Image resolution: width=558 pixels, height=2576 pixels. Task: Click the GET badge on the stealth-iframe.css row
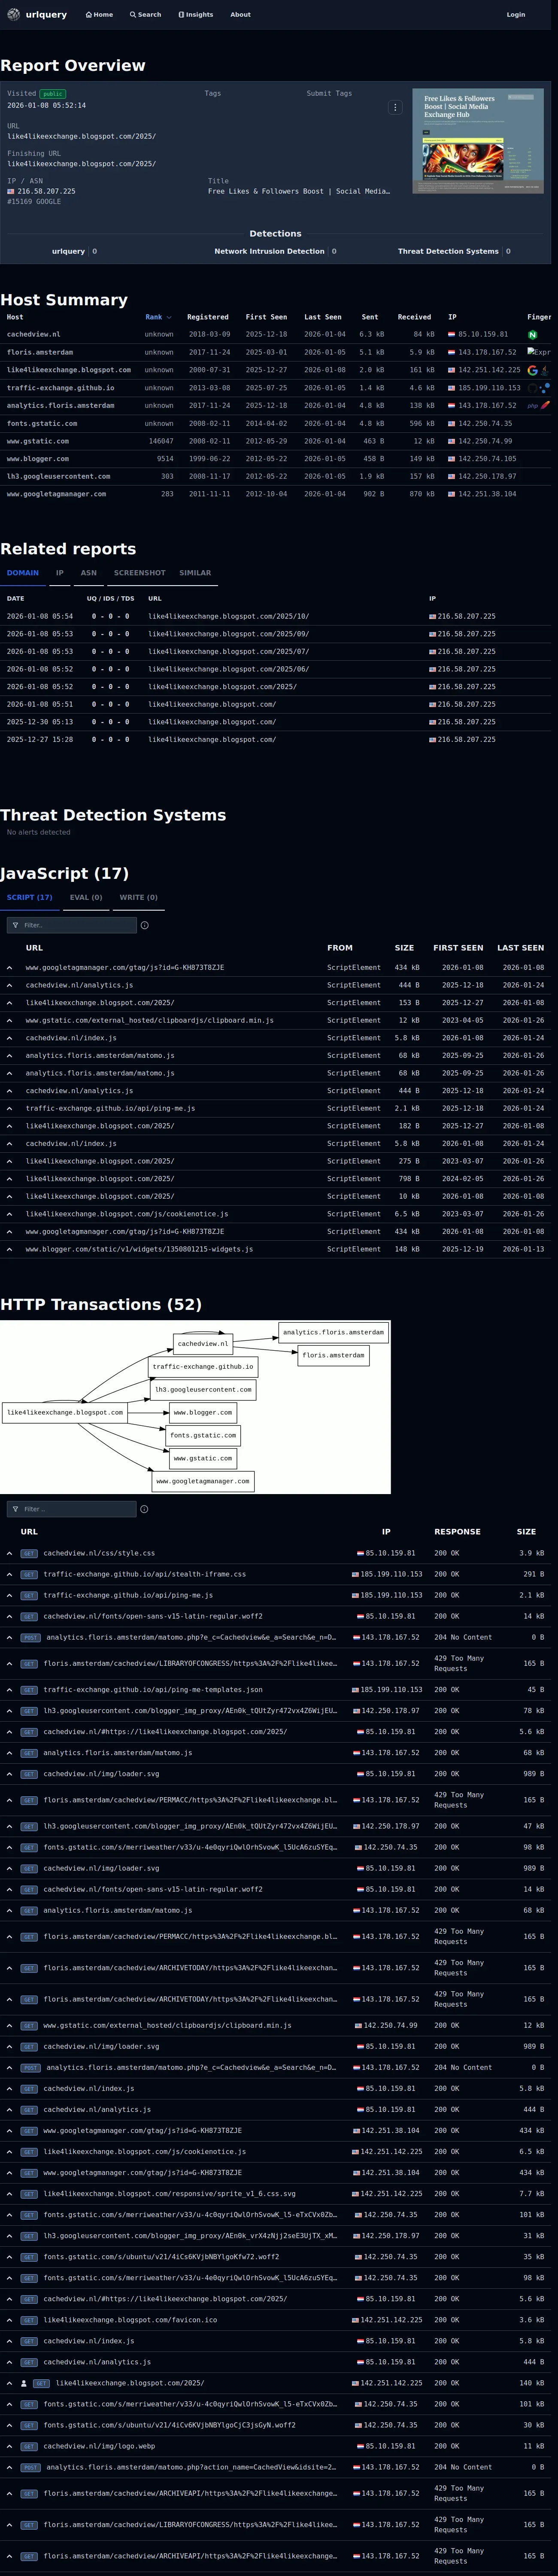(29, 1574)
